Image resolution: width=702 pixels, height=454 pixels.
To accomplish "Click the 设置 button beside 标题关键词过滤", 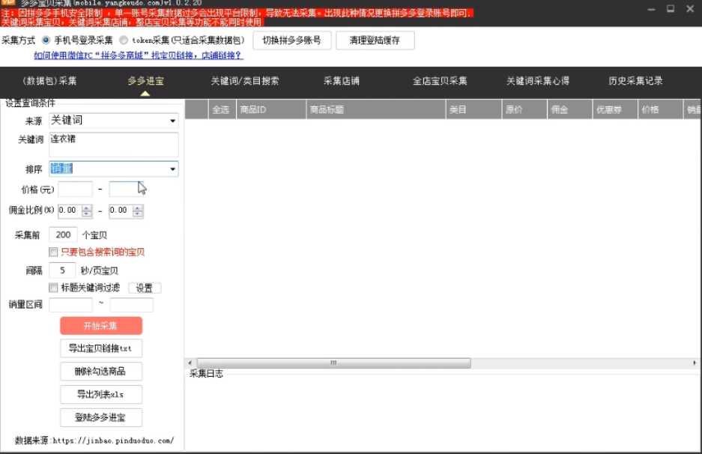I will 145,288.
